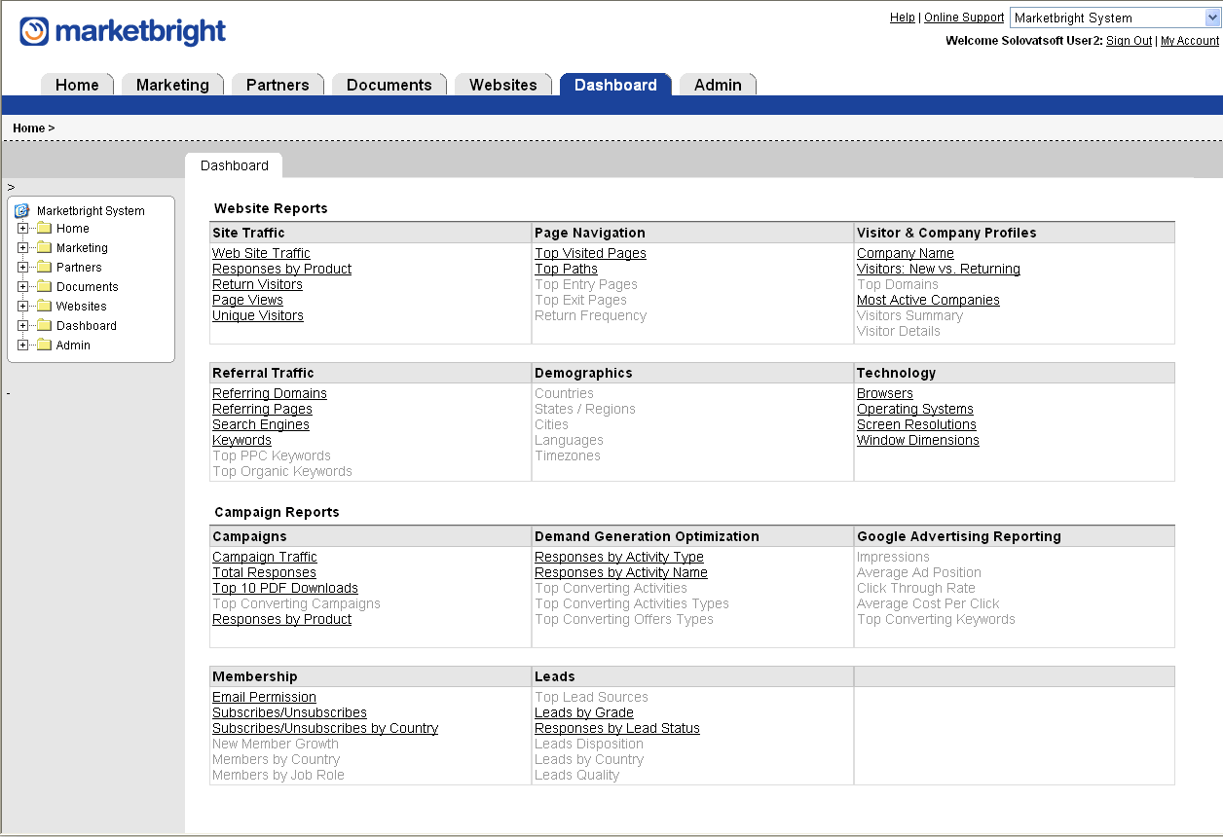Screen dimensions: 1223x837
Task: Expand the Home node in sidebar tree
Action: tap(23, 229)
